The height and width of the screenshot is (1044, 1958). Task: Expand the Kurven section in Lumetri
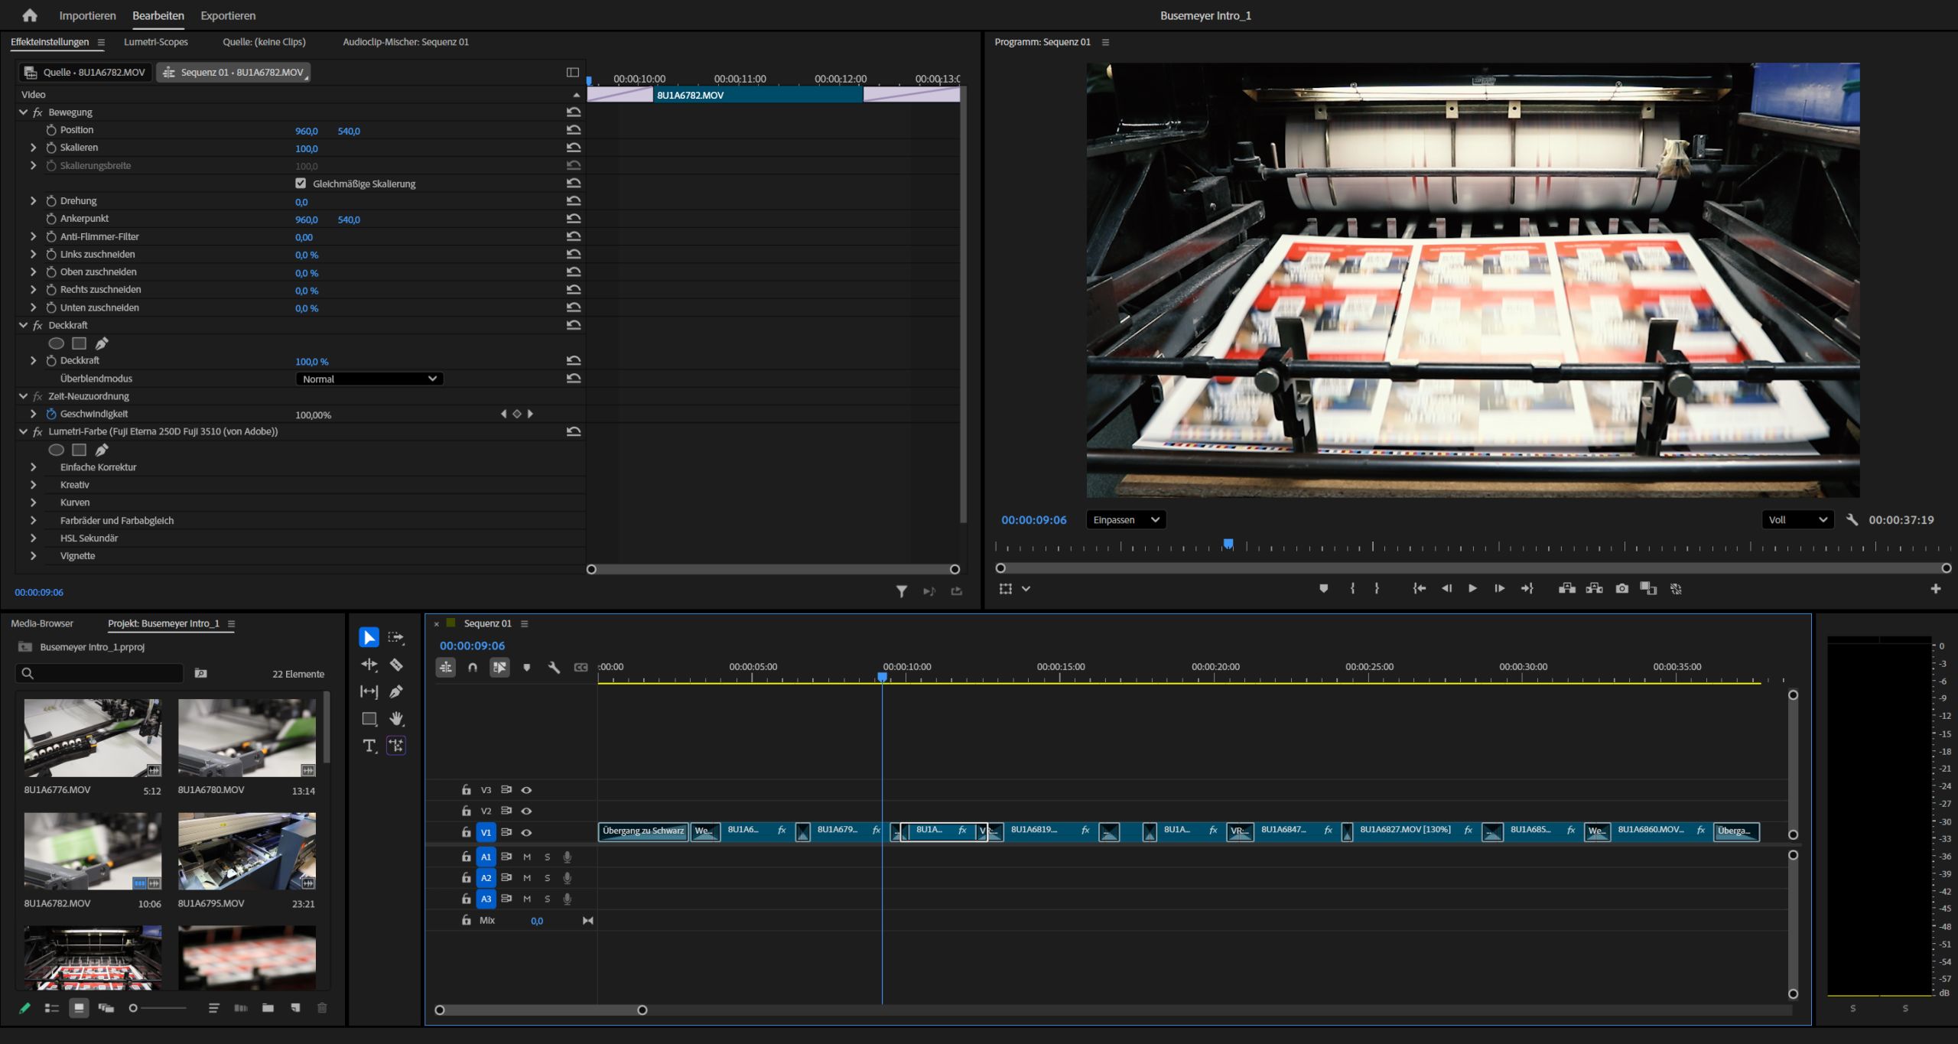34,502
